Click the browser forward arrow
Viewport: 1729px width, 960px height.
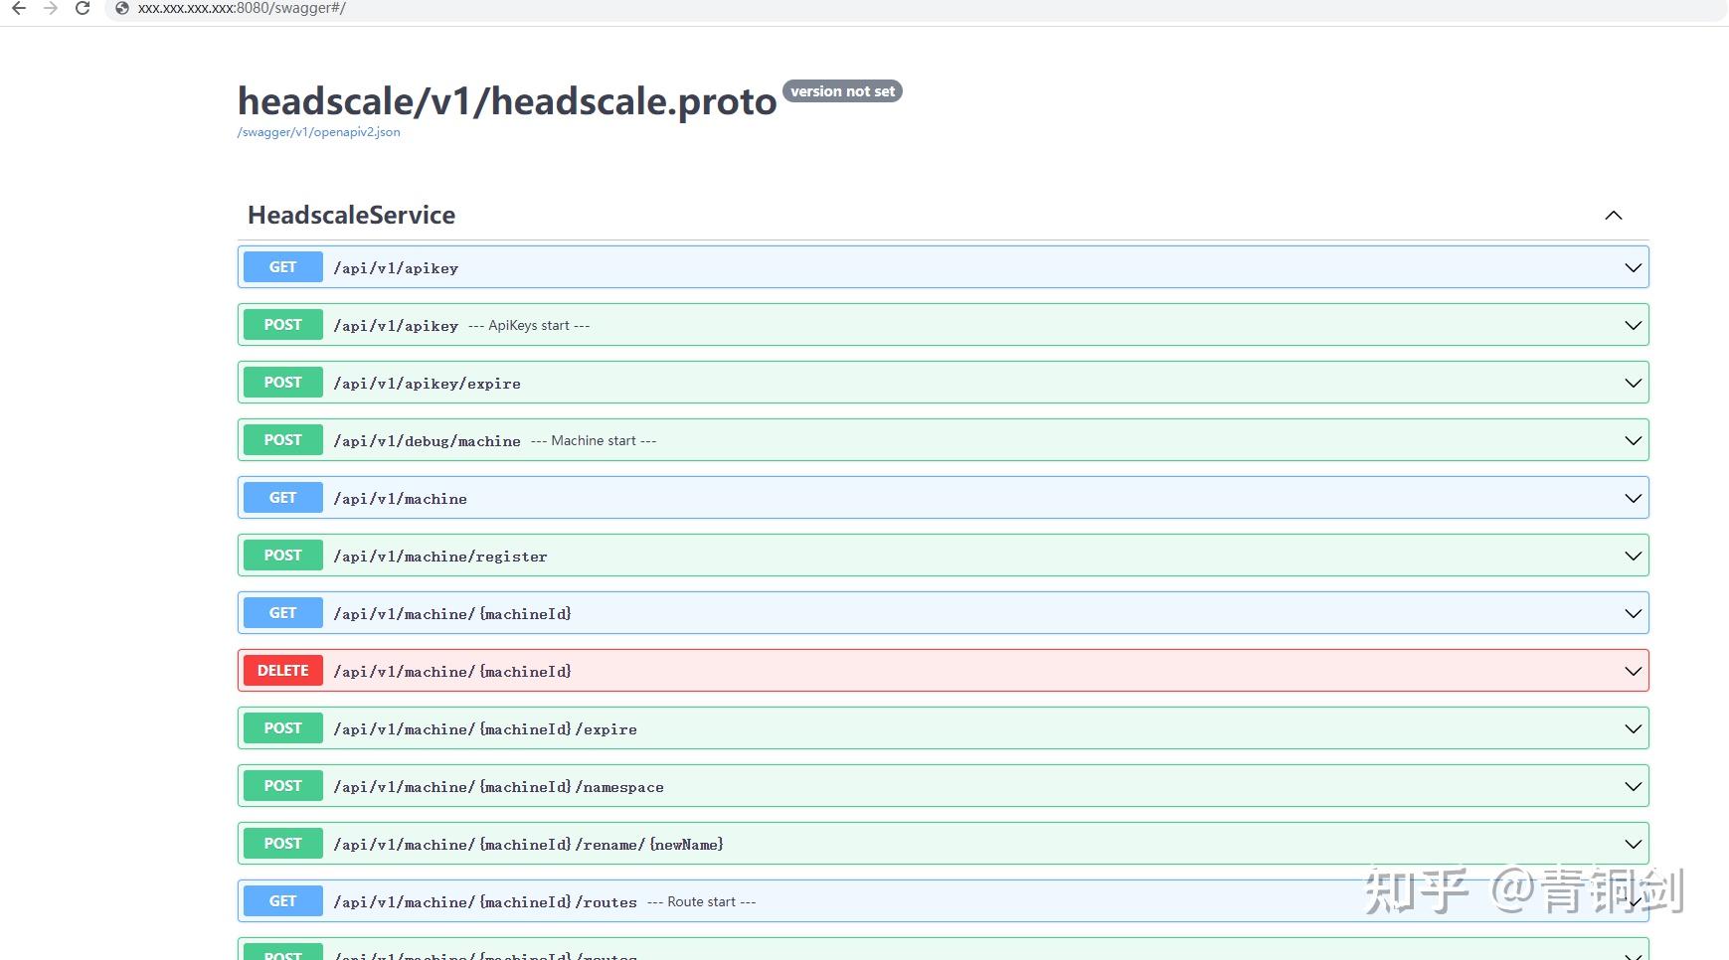tap(51, 8)
